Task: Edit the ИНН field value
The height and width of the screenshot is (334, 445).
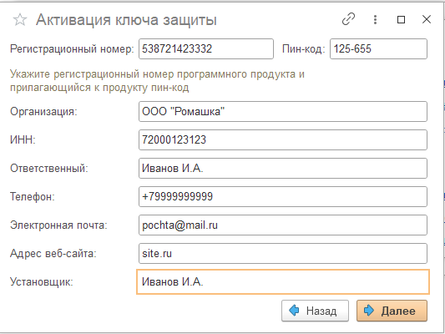Action: tap(283, 140)
